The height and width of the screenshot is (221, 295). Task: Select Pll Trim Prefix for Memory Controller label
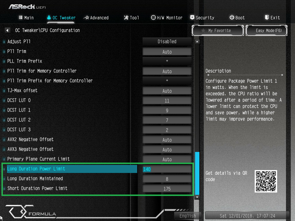pos(50,81)
